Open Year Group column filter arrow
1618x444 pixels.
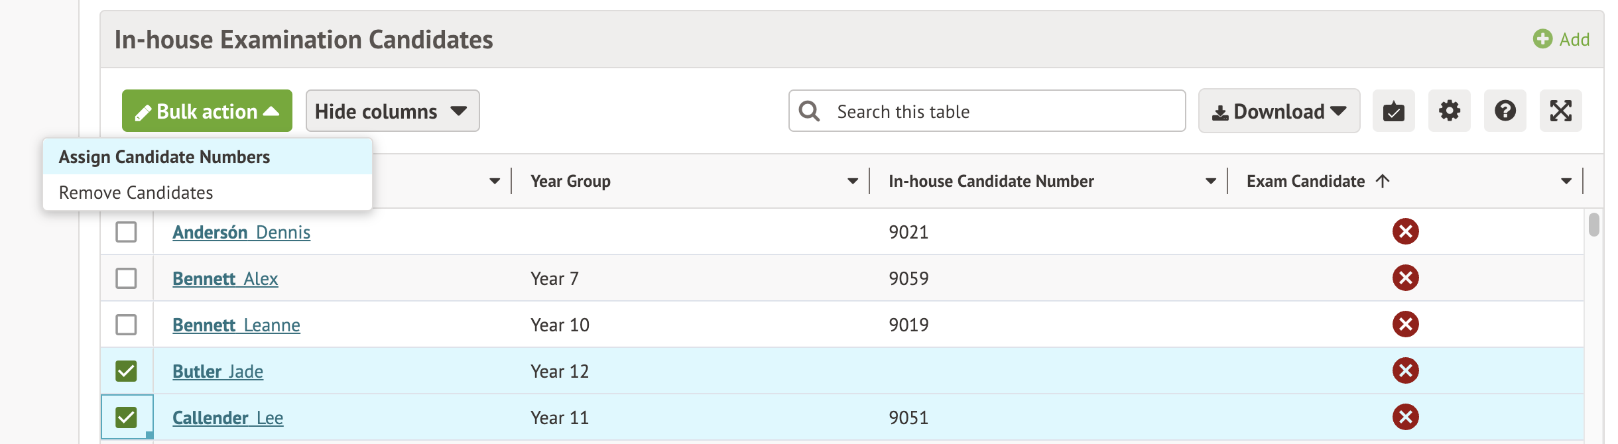852,182
